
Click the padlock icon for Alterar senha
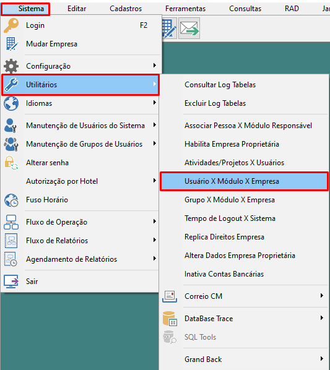(11, 163)
